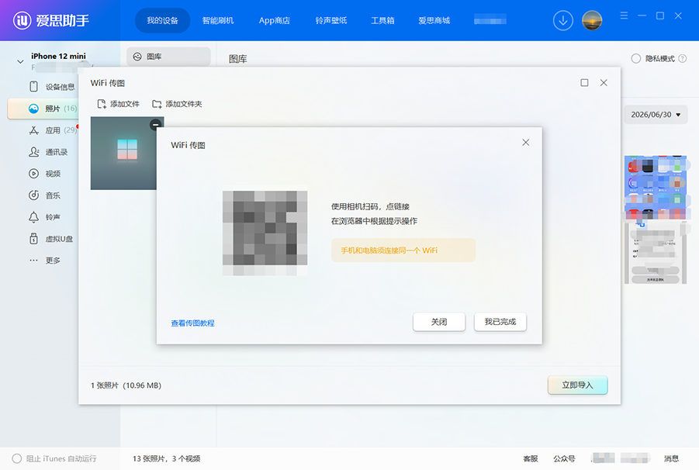Viewport: 699px width, 470px height.
Task: Click the 照片 picture icon
Action: pyautogui.click(x=33, y=109)
